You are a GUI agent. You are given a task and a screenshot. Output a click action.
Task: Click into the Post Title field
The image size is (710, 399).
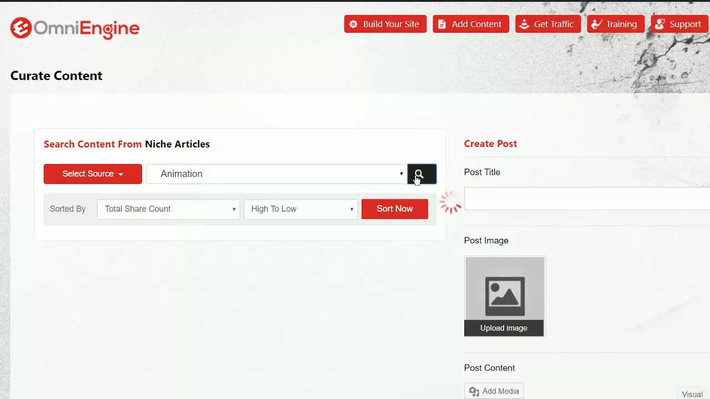587,198
